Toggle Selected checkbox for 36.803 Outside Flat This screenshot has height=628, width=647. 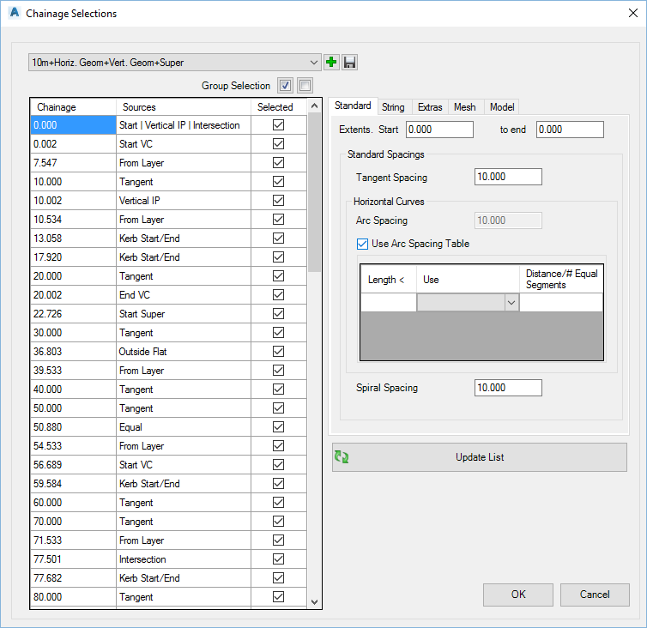pyautogui.click(x=279, y=352)
